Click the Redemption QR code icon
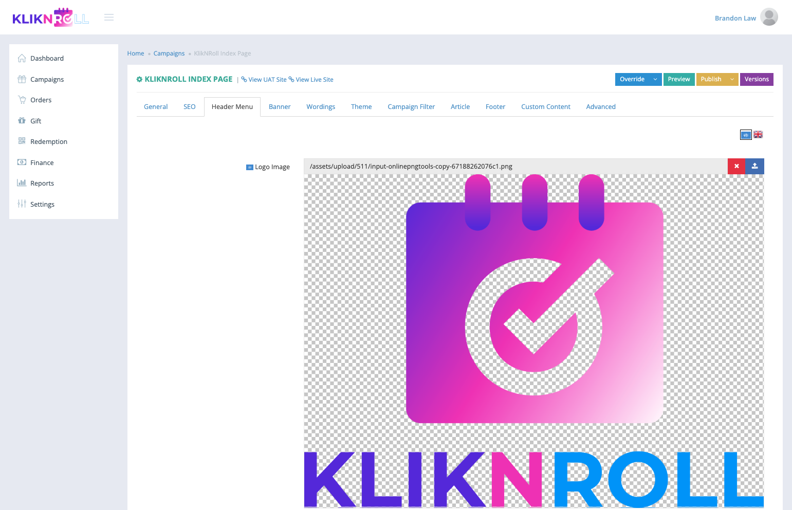The width and height of the screenshot is (792, 510). click(x=22, y=141)
